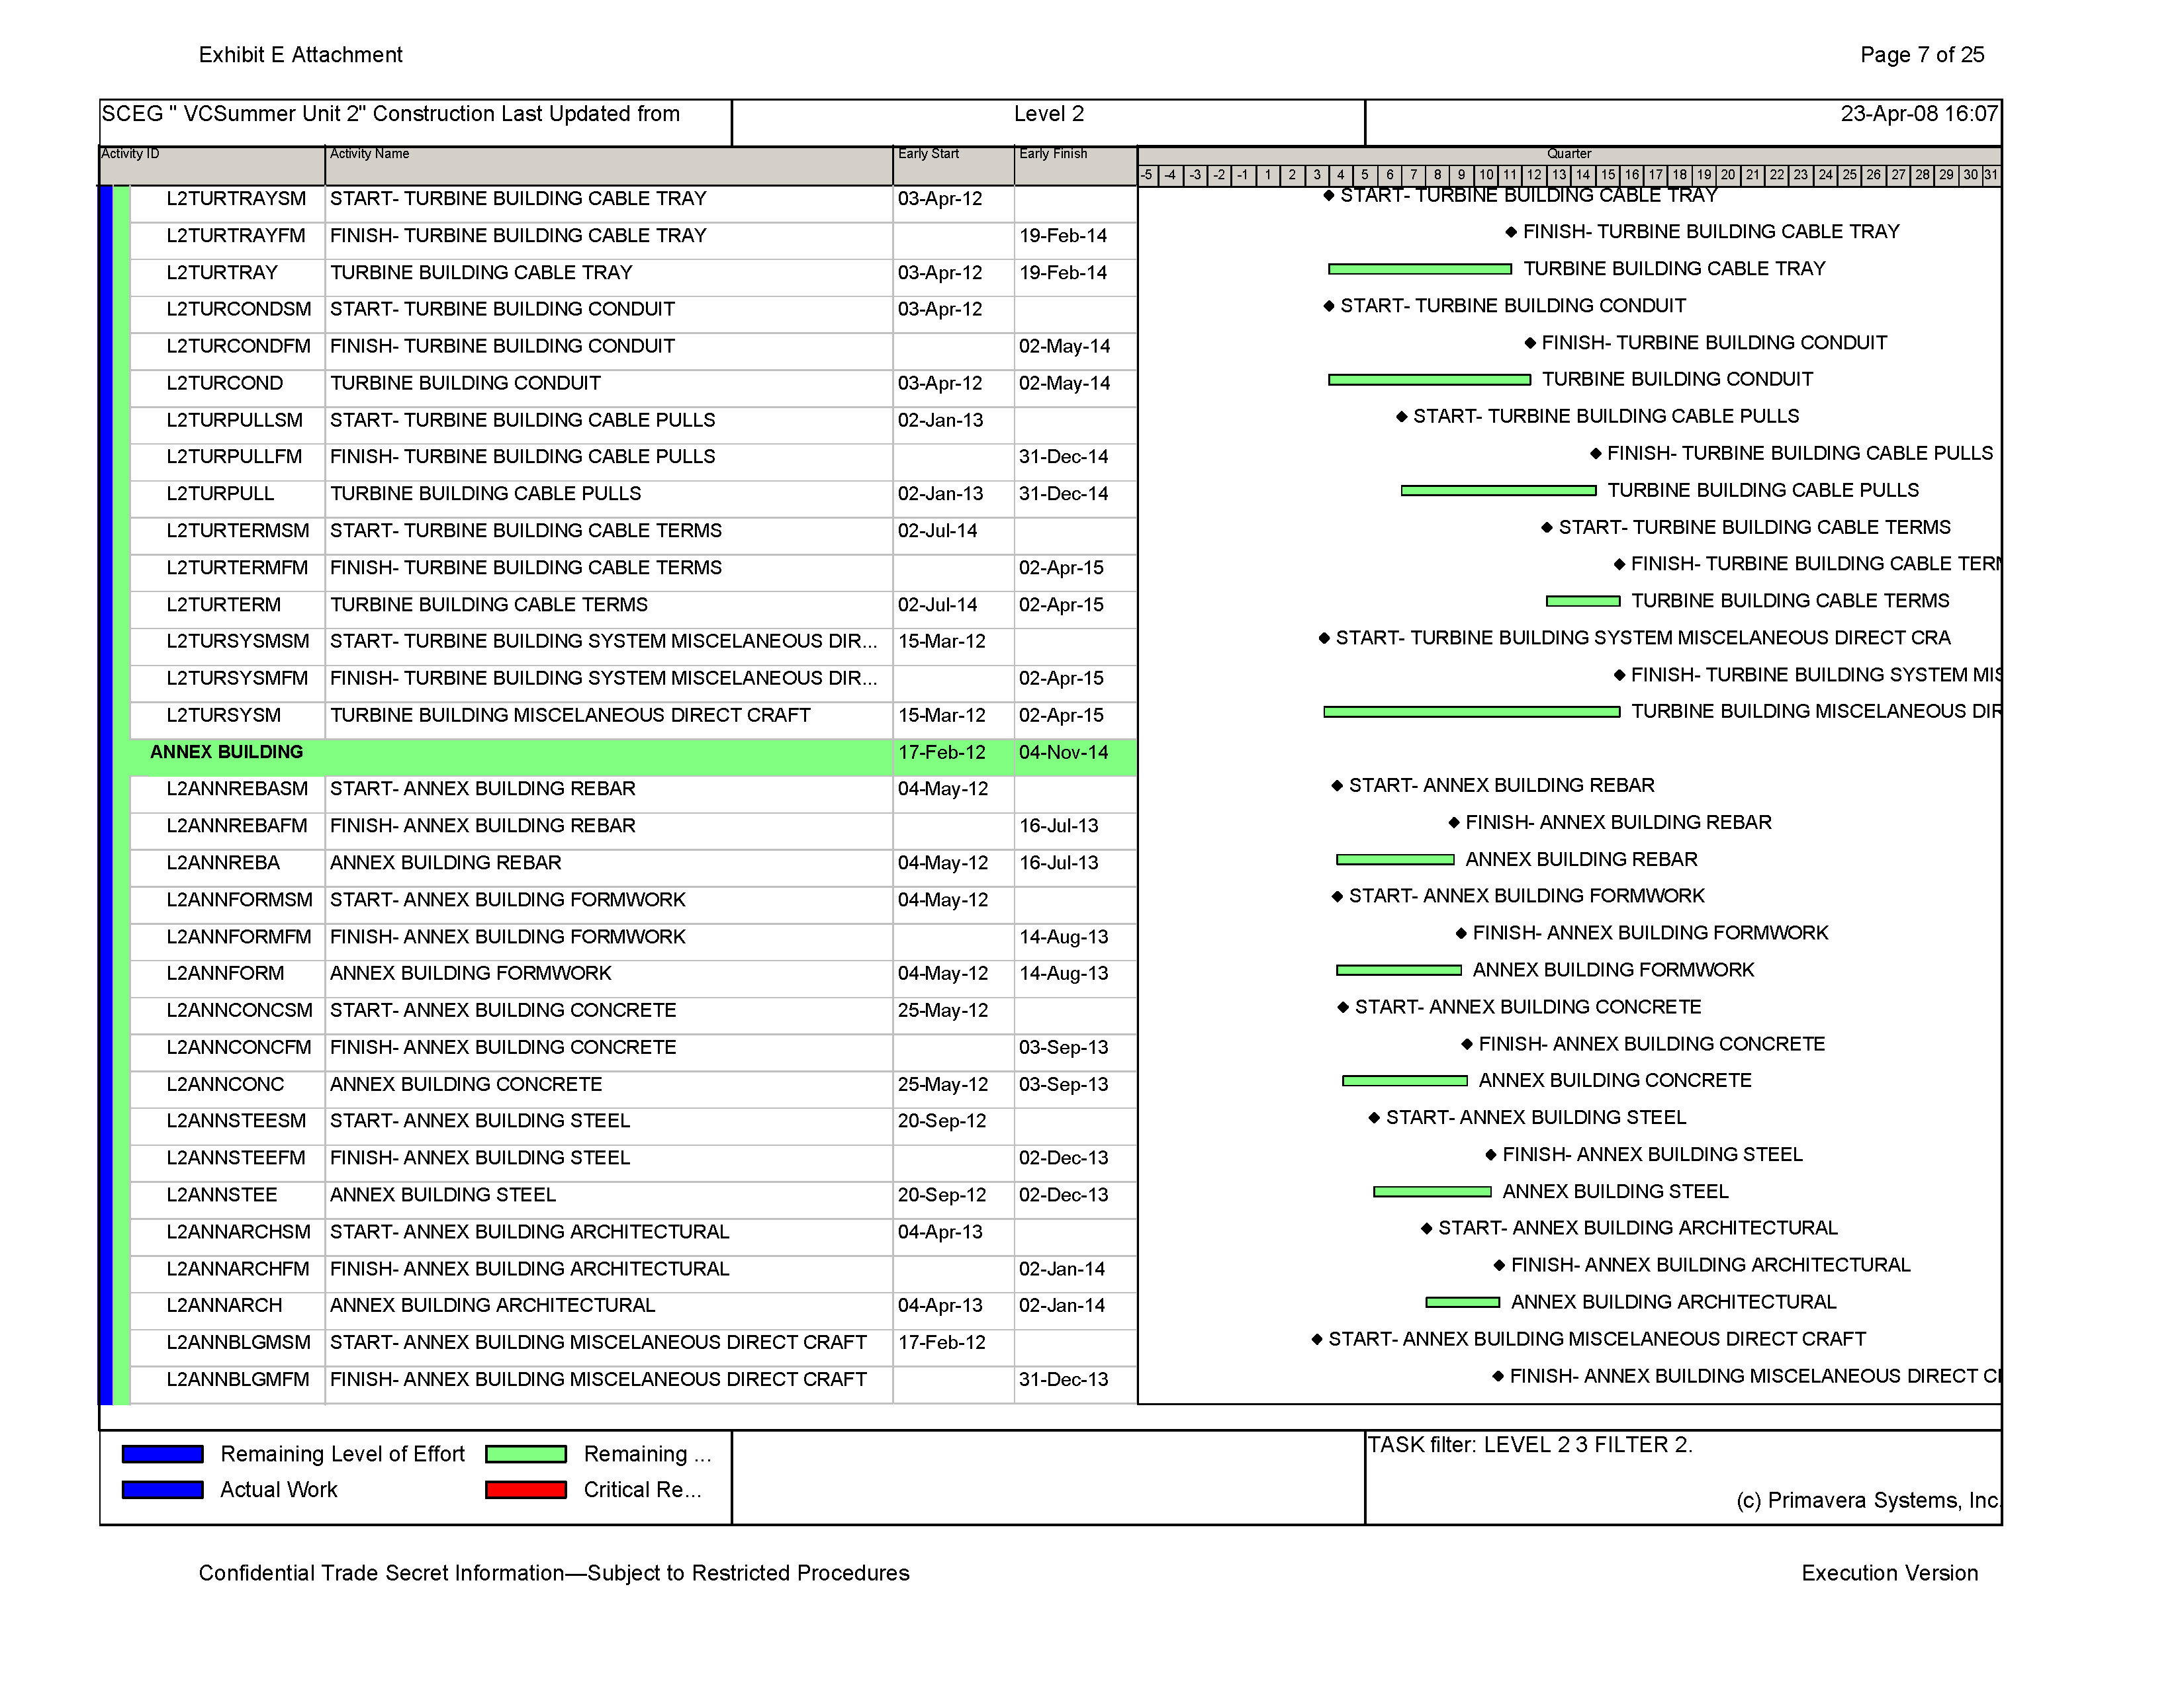Viewport: 2184px width, 1687px height.
Task: Click the TURBINE BUILDING CABLE PULLS Gantt bar
Action: click(x=1498, y=491)
